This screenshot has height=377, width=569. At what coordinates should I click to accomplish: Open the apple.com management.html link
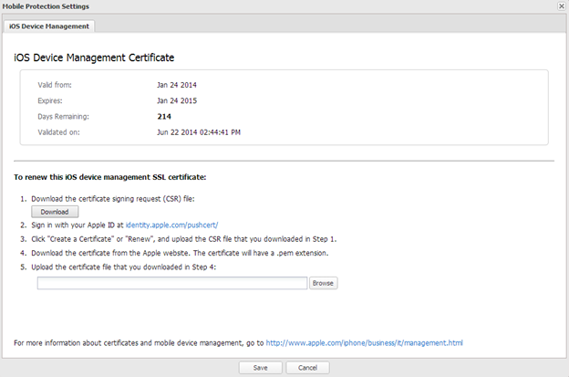pyautogui.click(x=364, y=343)
